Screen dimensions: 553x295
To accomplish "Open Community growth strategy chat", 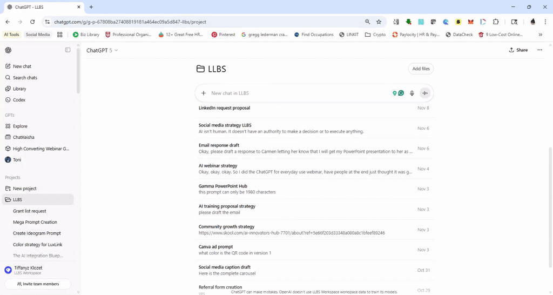I will point(314,230).
